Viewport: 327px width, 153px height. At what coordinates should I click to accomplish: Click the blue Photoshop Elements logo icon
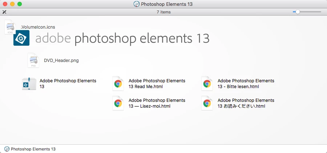point(21,38)
